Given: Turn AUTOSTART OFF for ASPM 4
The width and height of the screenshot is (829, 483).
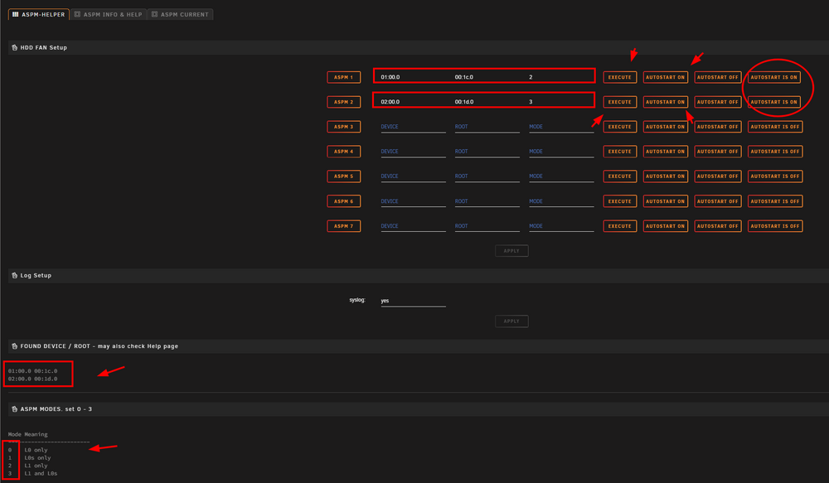Looking at the screenshot, I should coord(717,152).
